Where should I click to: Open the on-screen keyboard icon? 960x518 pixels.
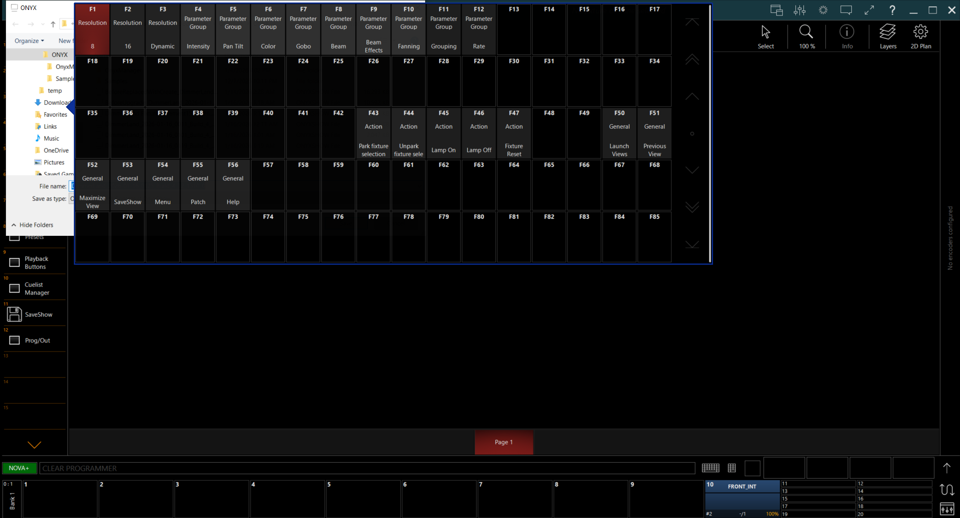coord(710,468)
